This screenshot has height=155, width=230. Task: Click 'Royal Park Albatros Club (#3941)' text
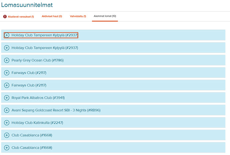[38, 98]
